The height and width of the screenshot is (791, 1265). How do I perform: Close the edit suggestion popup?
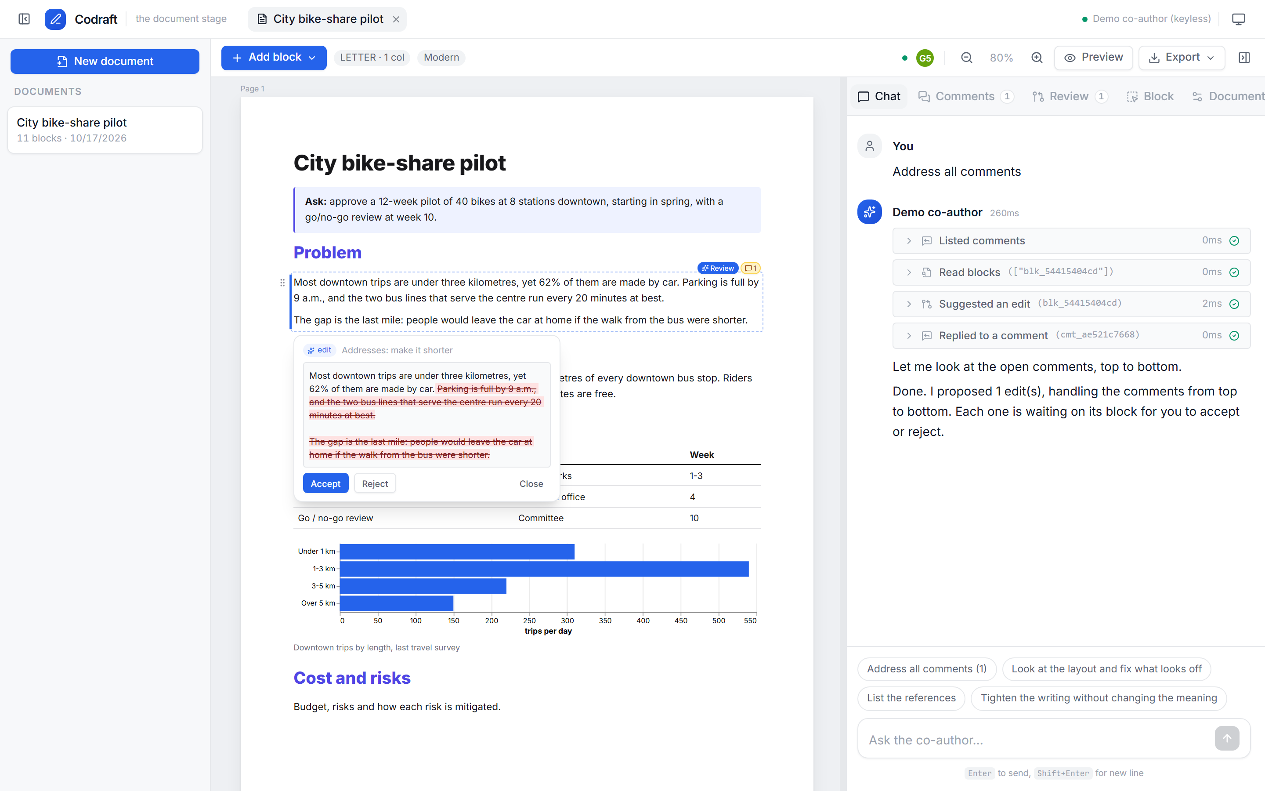click(531, 483)
